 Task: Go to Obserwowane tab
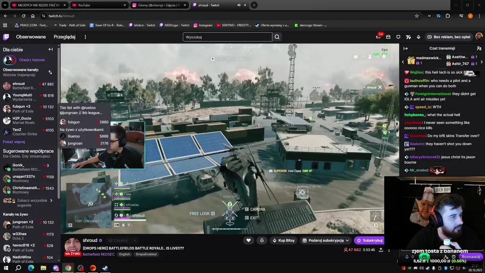coord(31,37)
